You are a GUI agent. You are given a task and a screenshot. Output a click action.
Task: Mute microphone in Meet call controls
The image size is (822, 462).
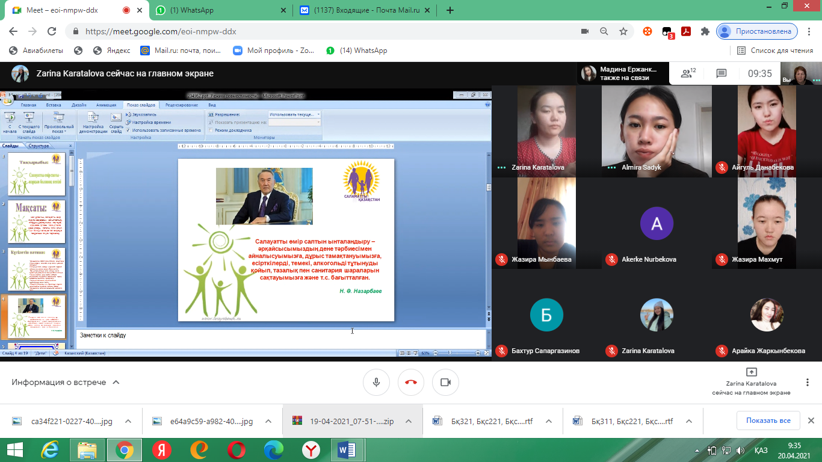pyautogui.click(x=376, y=383)
